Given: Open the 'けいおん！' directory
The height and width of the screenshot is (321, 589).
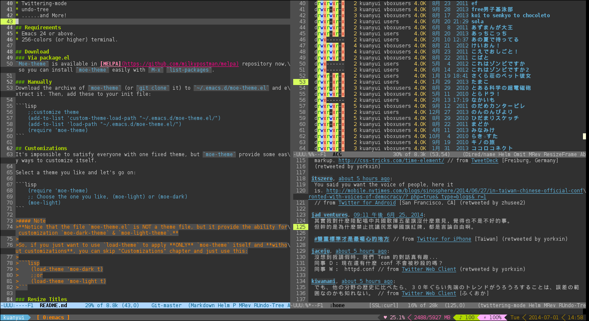Looking at the screenshot, I should tap(486, 46).
